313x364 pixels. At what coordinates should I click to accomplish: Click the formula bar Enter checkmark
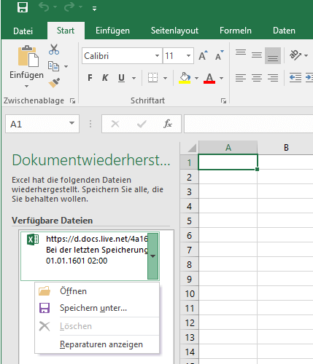[x=142, y=124]
